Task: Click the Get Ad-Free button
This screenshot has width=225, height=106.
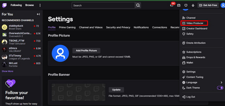Action: point(208,5)
